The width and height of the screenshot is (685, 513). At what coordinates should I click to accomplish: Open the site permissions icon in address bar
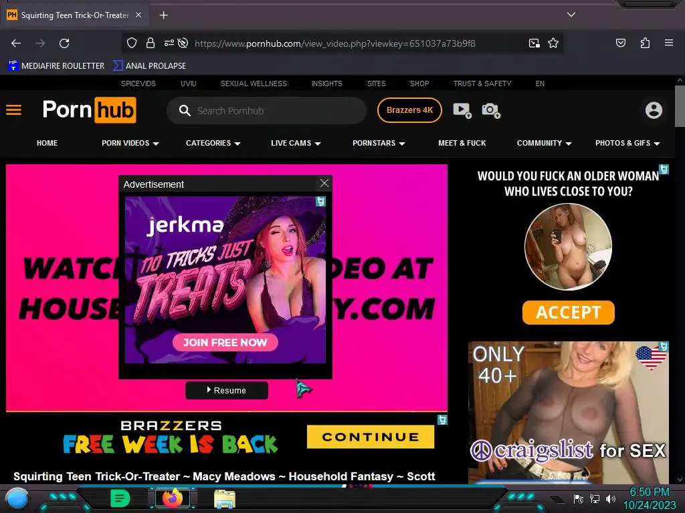(x=169, y=43)
